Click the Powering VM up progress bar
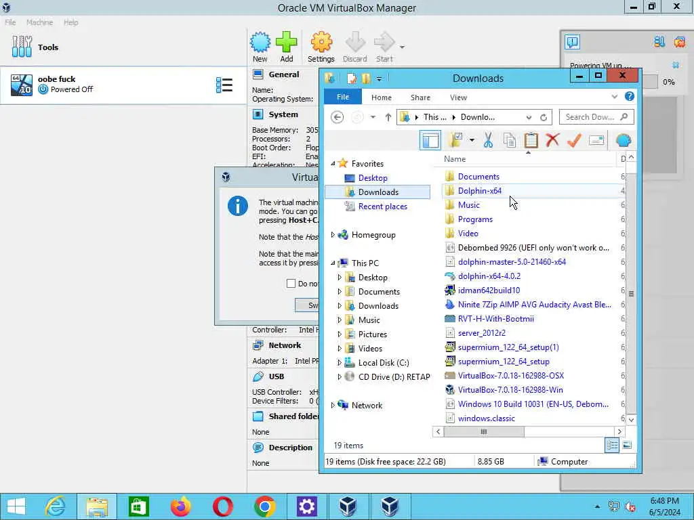This screenshot has height=520, width=694. coord(650,82)
